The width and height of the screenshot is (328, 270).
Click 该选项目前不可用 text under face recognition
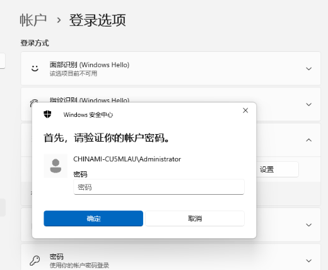(x=73, y=73)
